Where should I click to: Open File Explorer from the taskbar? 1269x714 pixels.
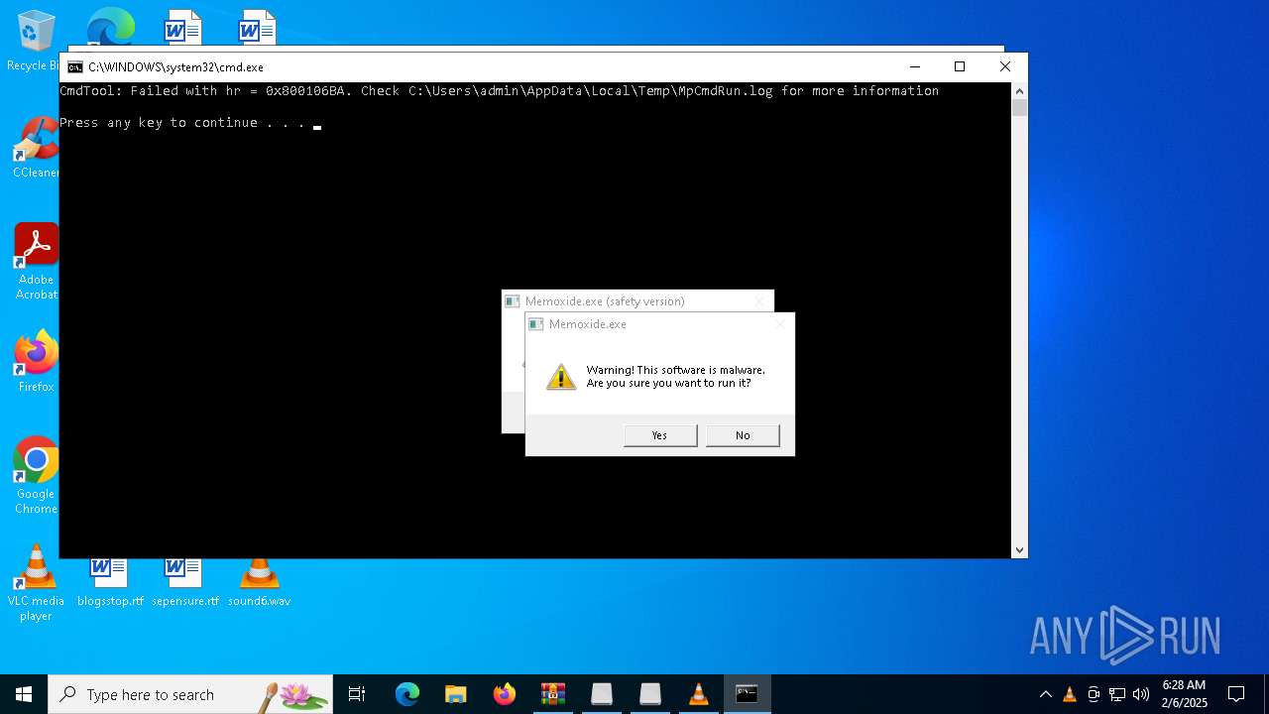[456, 694]
